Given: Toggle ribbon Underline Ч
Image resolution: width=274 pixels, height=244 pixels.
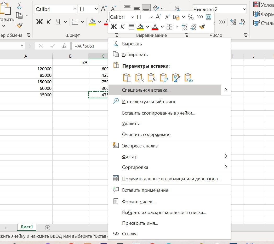Looking at the screenshot, I should click(58, 22).
